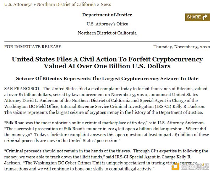Click the U.S. Attorney's Office text

pos(107,24)
